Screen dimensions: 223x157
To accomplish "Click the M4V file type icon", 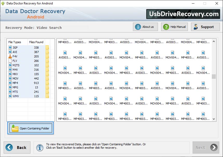I will [10, 69].
